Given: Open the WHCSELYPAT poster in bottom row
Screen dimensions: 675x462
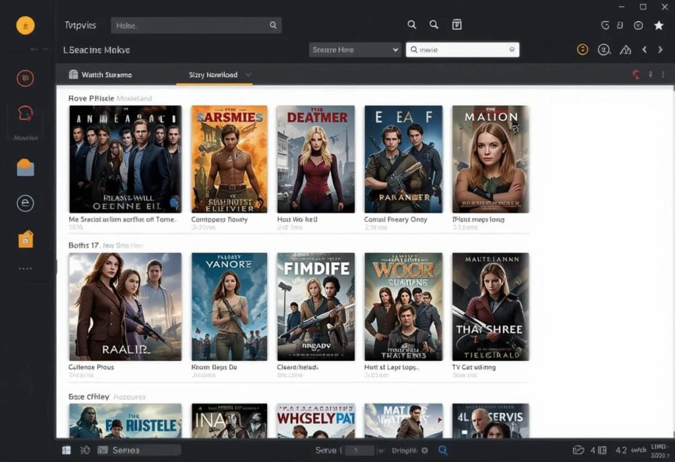Looking at the screenshot, I should coord(316,420).
